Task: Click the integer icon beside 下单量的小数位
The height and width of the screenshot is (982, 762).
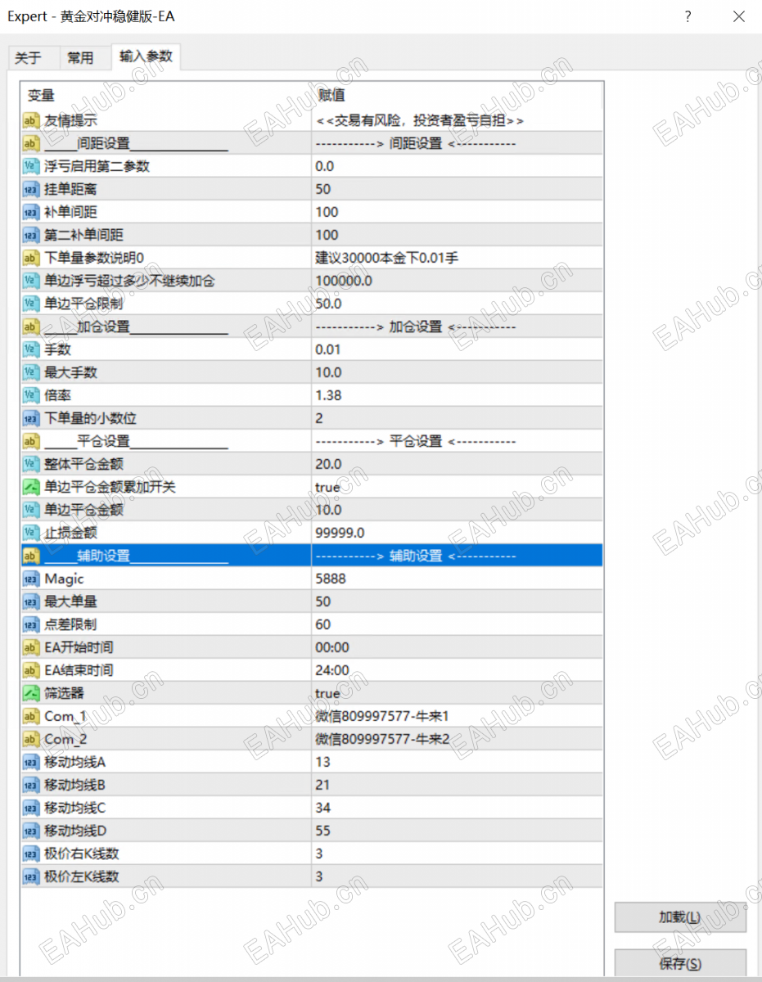Action: [x=31, y=418]
